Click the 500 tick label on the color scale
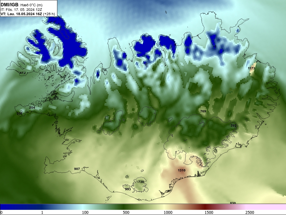This screenshot has width=286, height=215. click(126, 212)
